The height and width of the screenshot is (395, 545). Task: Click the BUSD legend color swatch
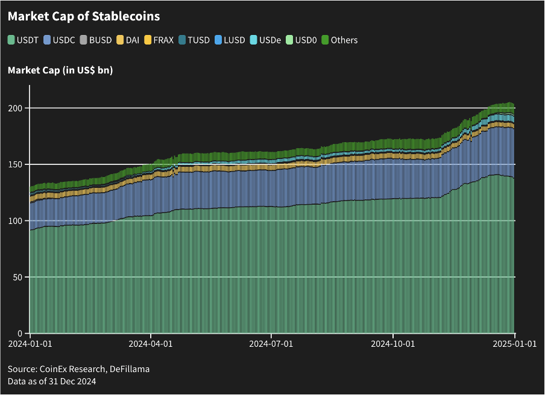coord(84,40)
